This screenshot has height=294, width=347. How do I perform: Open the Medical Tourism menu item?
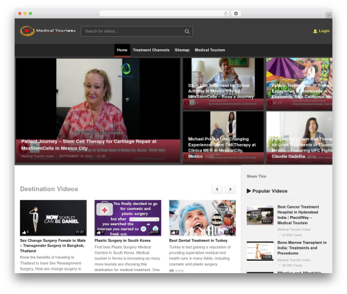(x=210, y=50)
